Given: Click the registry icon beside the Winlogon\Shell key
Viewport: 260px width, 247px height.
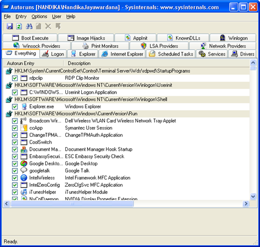Looking at the screenshot, I should coord(9,99).
